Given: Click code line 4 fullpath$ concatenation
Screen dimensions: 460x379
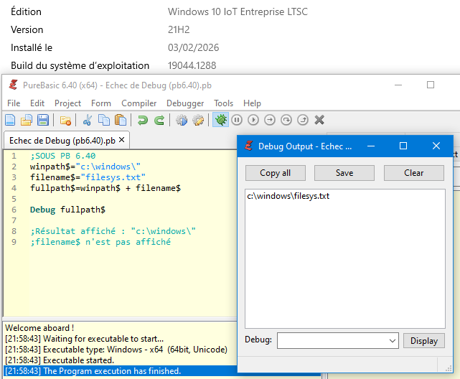Looking at the screenshot, I should (105, 188).
